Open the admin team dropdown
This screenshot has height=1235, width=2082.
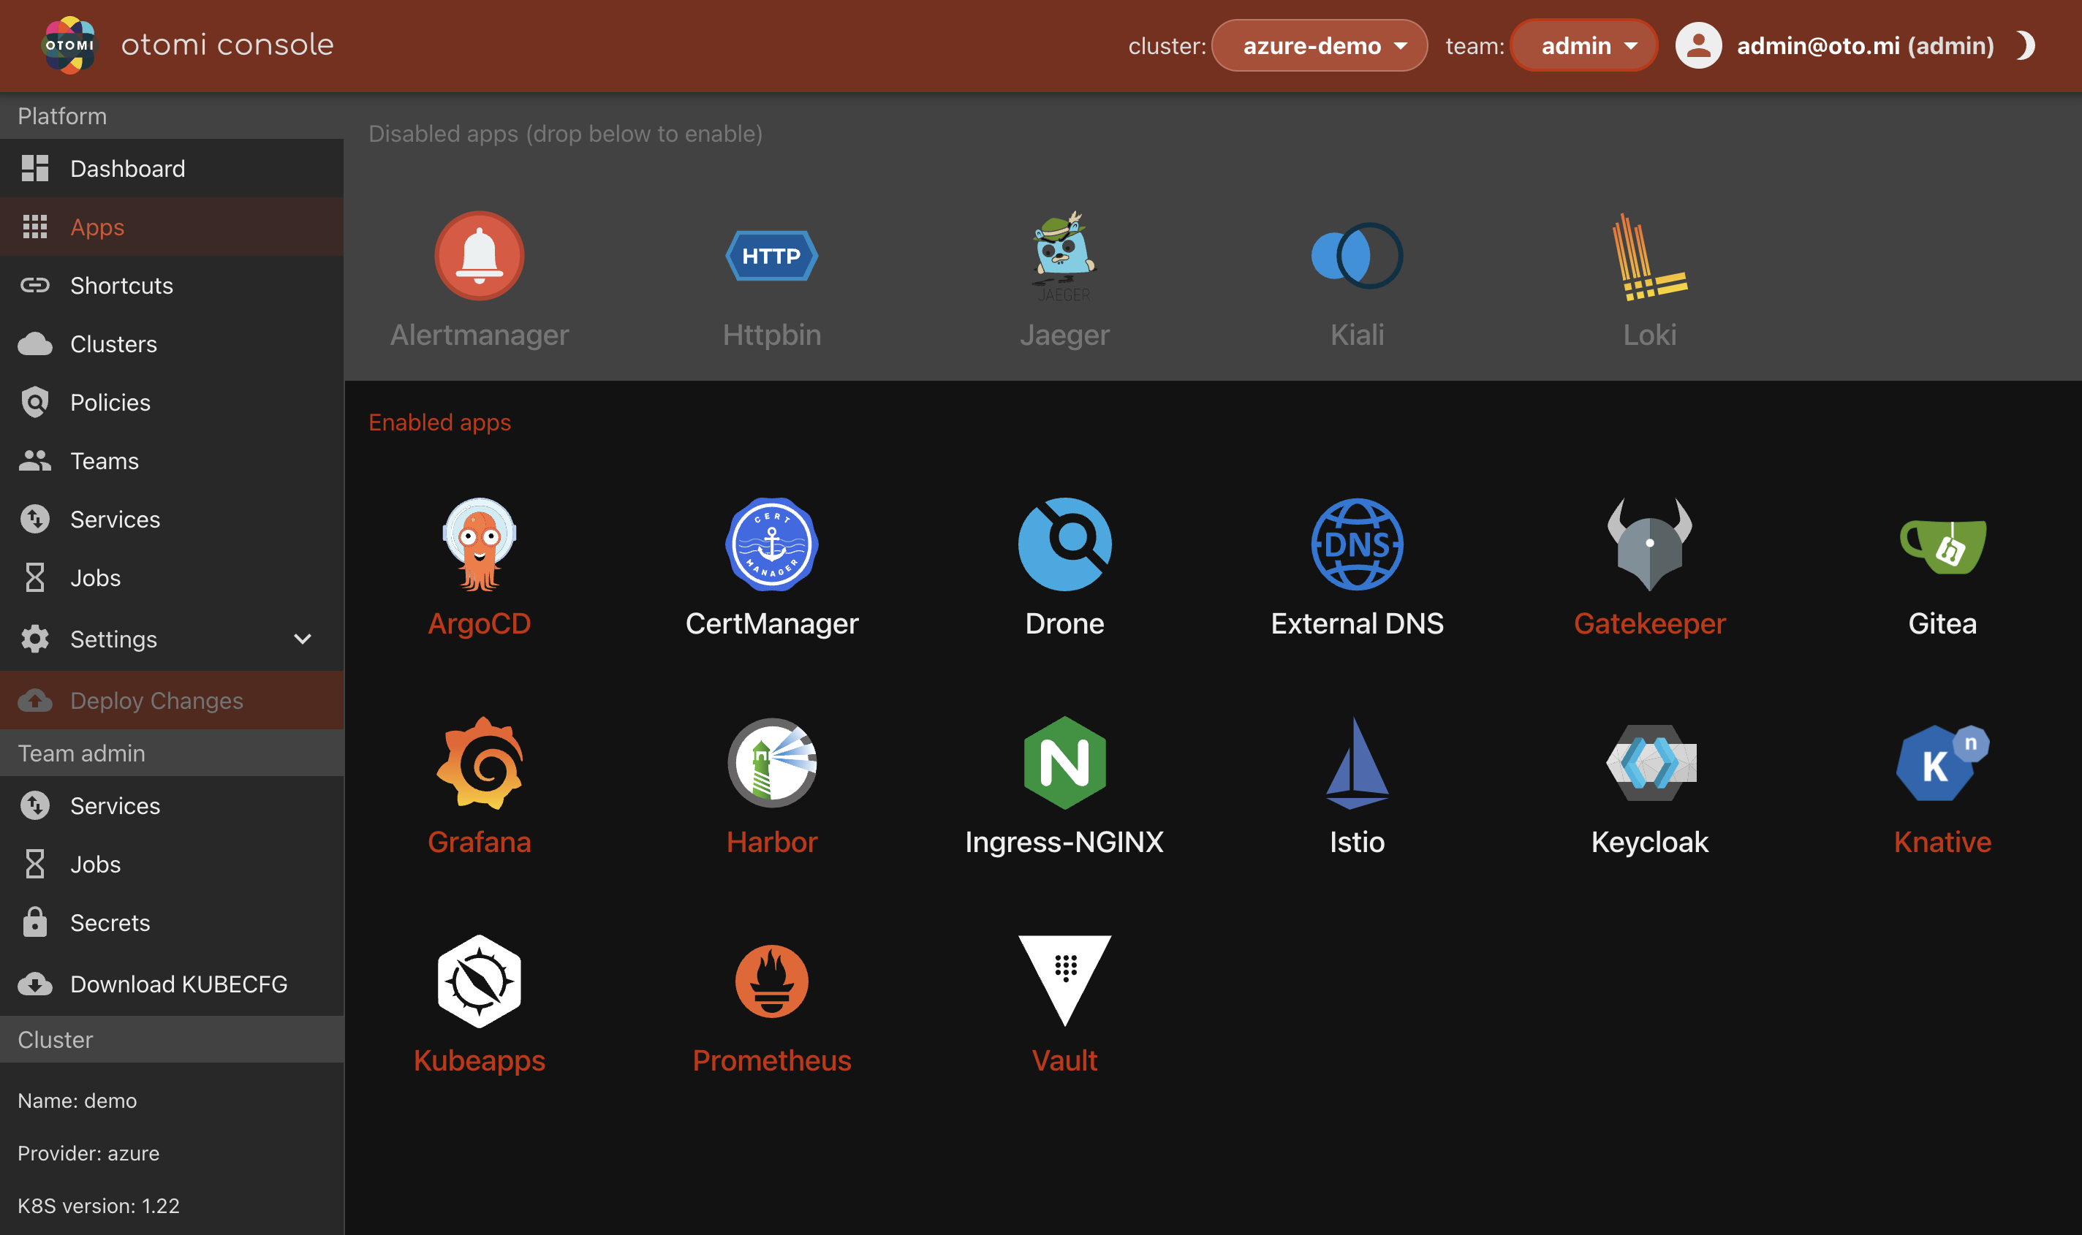(x=1583, y=46)
